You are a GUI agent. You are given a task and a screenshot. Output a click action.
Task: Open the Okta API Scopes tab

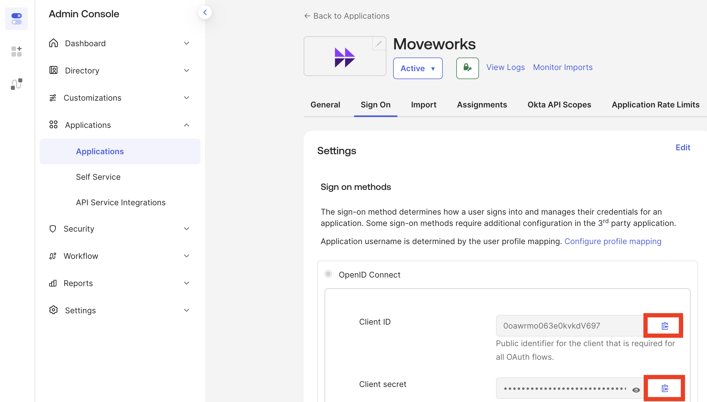click(x=559, y=105)
